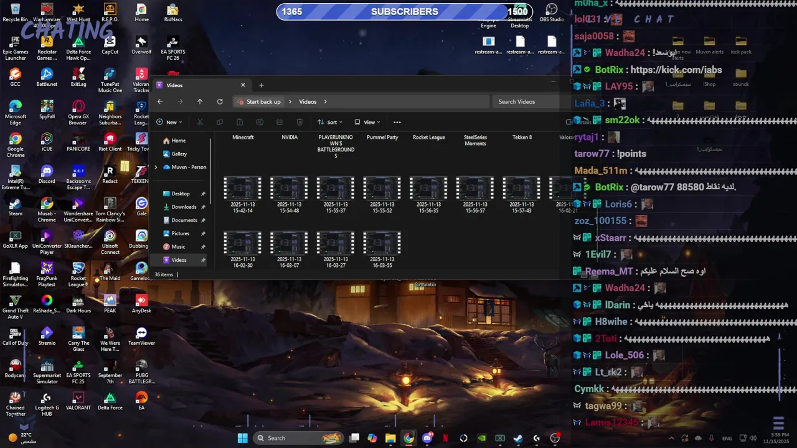Select the Stremio desktop icon
Viewport: 797px width, 448px height.
(x=47, y=335)
